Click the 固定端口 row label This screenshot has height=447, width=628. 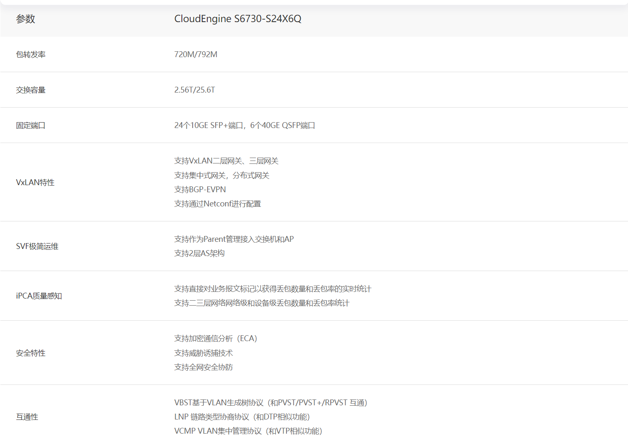30,126
